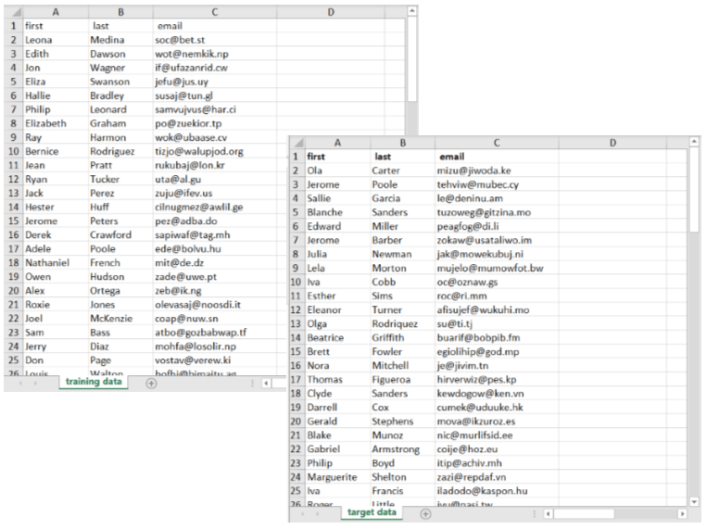Select row 25 header in target data
The width and height of the screenshot is (707, 529).
coord(296,491)
